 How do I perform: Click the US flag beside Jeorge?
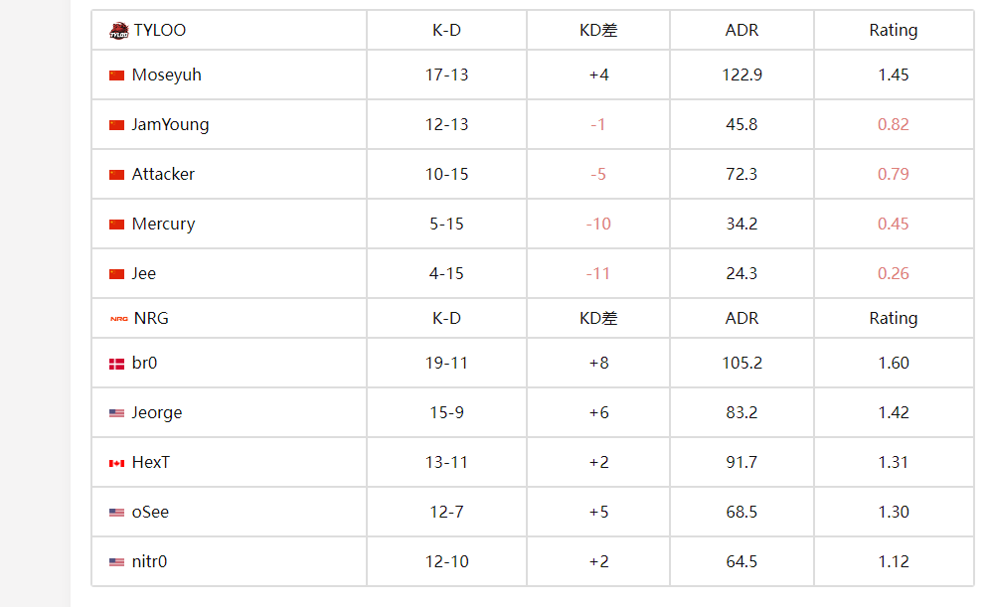tap(116, 413)
